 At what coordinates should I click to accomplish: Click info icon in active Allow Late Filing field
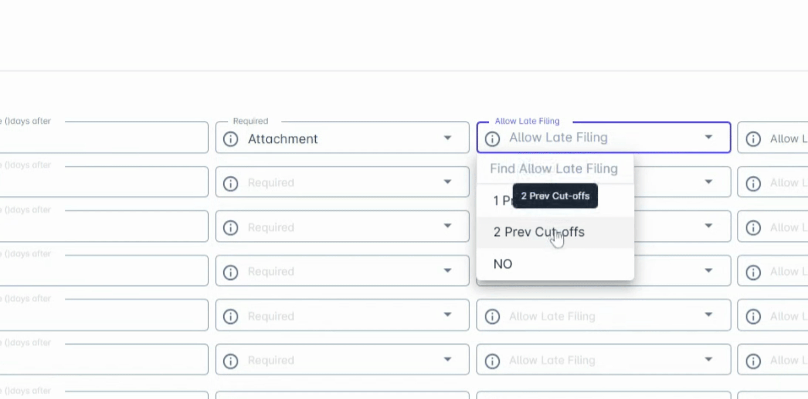(x=492, y=139)
